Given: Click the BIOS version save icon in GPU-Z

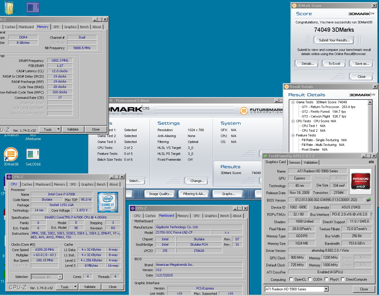Looking at the screenshot, I should click(x=369, y=200).
